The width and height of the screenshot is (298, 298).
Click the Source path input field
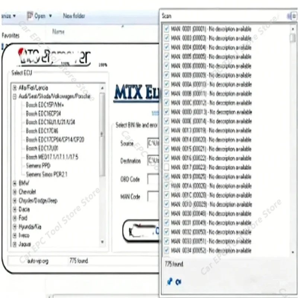point(153,143)
